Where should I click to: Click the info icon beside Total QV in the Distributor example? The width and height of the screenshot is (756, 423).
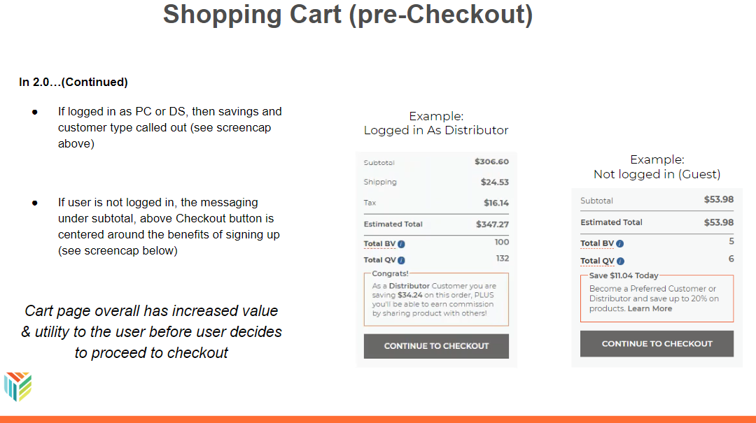[x=402, y=260]
